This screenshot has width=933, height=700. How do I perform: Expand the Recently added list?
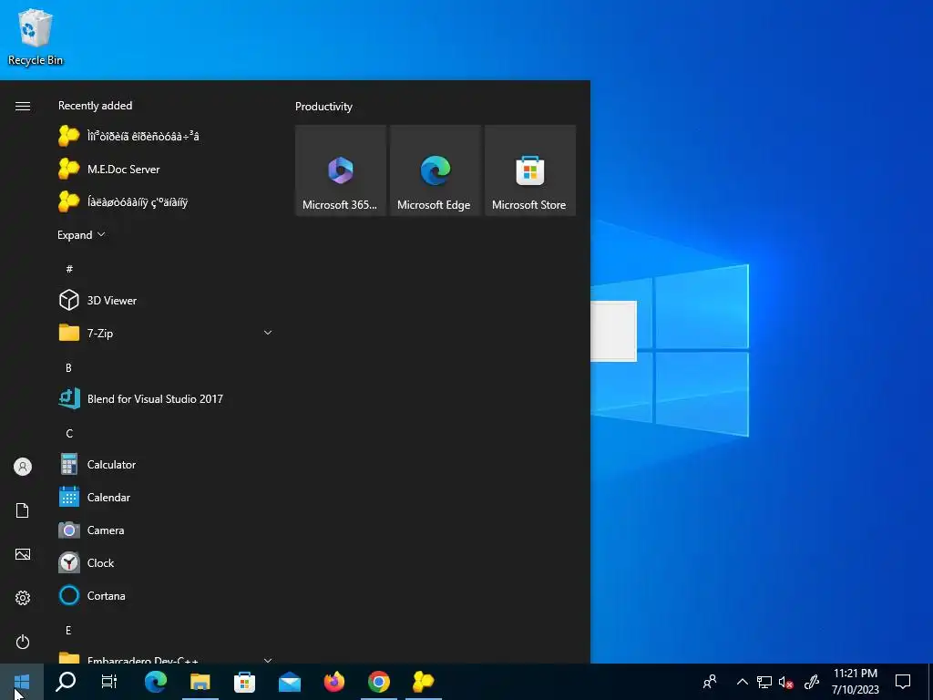pyautogui.click(x=81, y=234)
